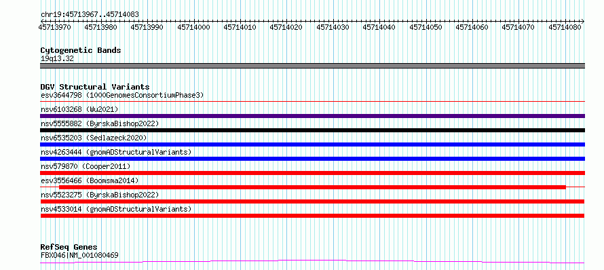Viewport: 604px width, 270px height.
Task: Click ruler position 45714050
Action: click(x=426, y=27)
